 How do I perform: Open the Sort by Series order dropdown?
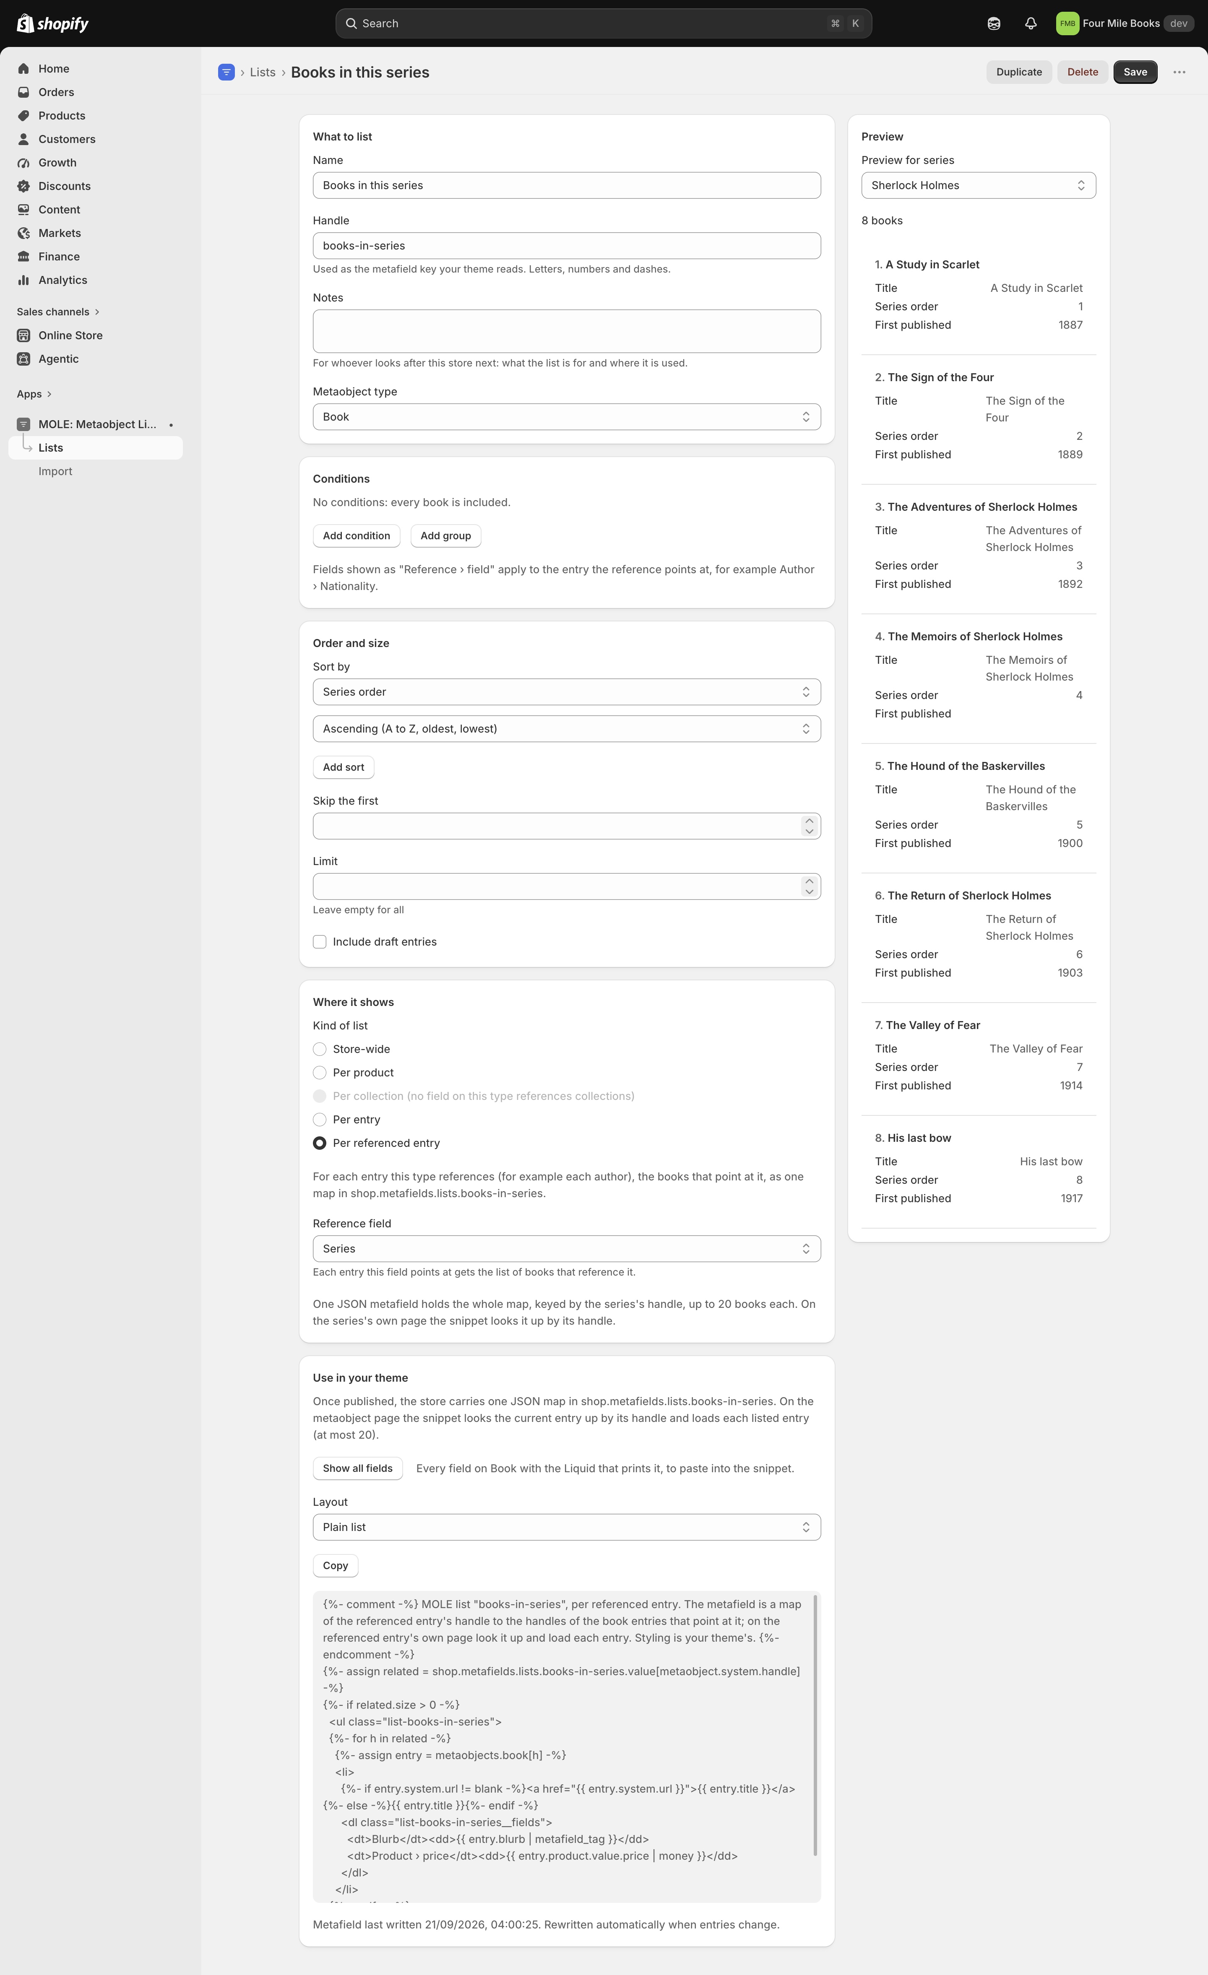567,692
